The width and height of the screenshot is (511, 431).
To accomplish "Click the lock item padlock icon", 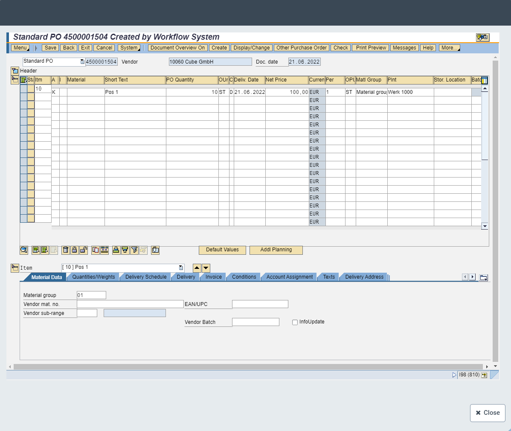I will click(74, 250).
